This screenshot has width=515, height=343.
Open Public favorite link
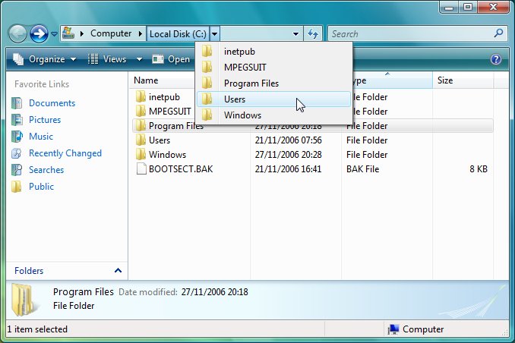click(x=41, y=187)
